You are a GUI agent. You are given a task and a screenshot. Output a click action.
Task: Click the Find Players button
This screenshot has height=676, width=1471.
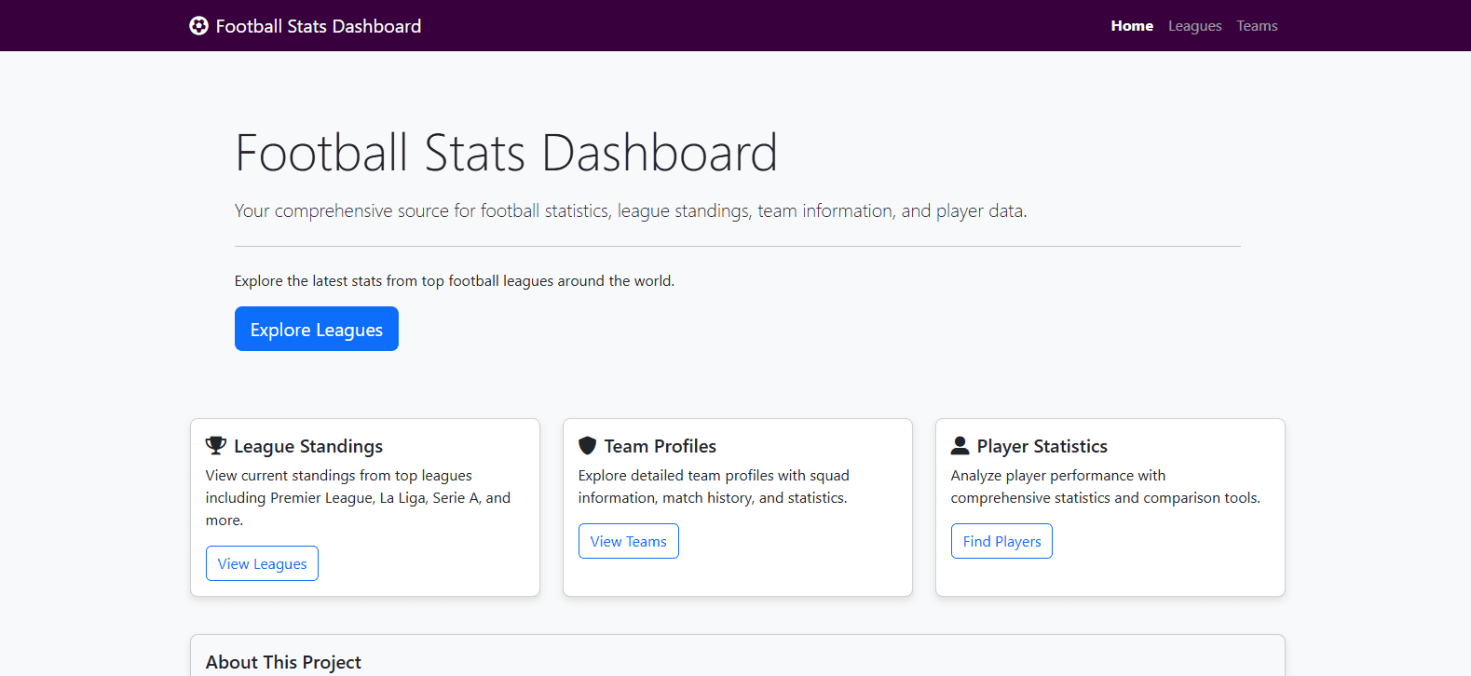1001,540
